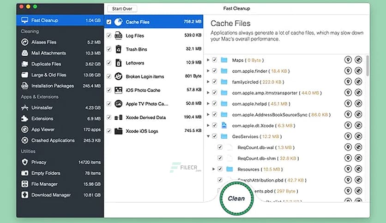Open the Uninstaller tool icon

click(x=24, y=107)
